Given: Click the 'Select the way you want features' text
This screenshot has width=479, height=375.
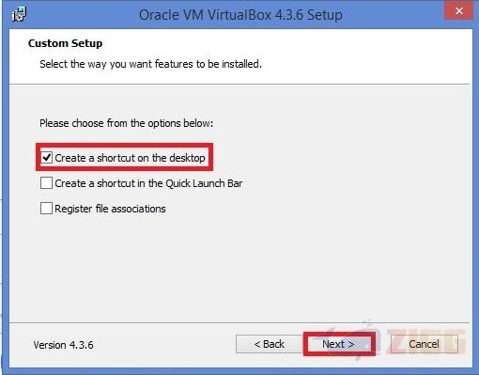Looking at the screenshot, I should 150,64.
